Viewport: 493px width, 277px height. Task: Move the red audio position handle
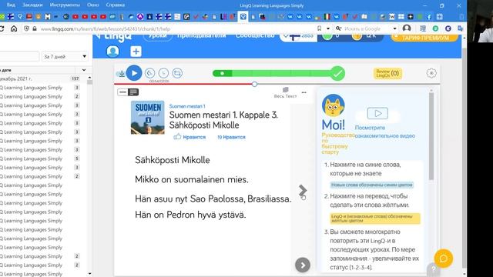pyautogui.click(x=254, y=84)
